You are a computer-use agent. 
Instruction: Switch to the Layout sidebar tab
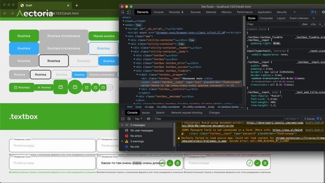[x=281, y=18]
